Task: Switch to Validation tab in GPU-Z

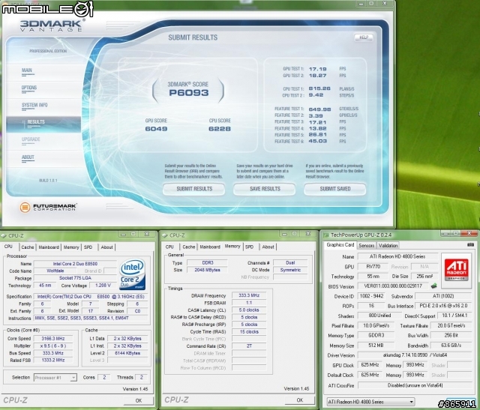Action: point(388,245)
